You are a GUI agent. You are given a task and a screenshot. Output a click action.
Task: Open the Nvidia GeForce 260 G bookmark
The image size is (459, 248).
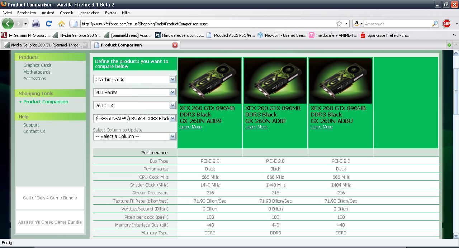pos(77,35)
